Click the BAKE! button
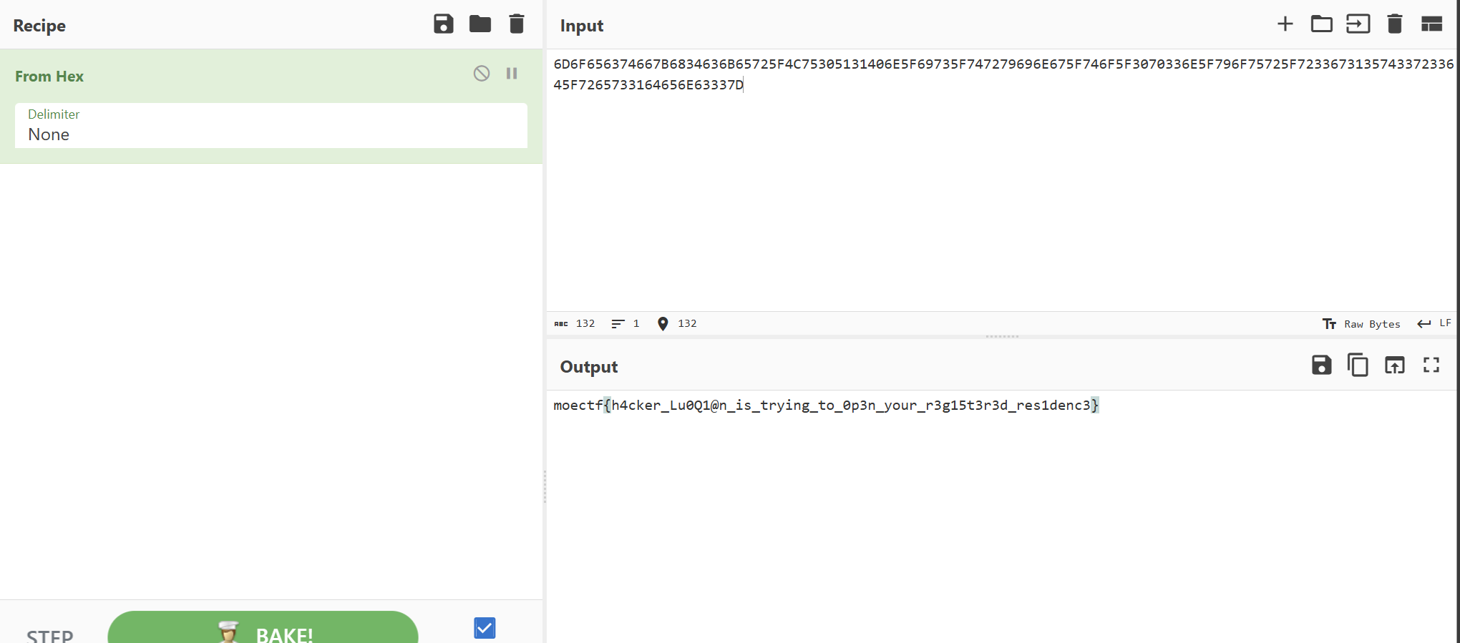Image resolution: width=1460 pixels, height=643 pixels. tap(263, 627)
